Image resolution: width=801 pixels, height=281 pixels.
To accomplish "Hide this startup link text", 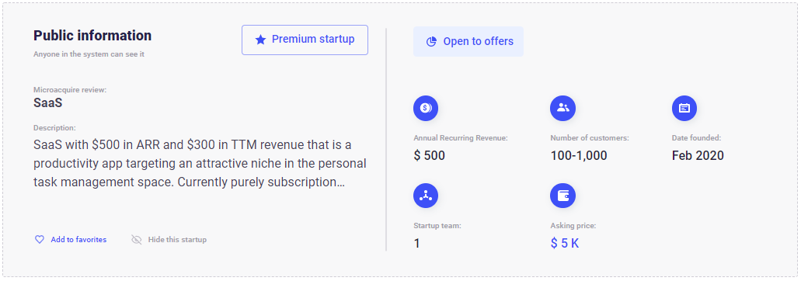I will (x=177, y=240).
